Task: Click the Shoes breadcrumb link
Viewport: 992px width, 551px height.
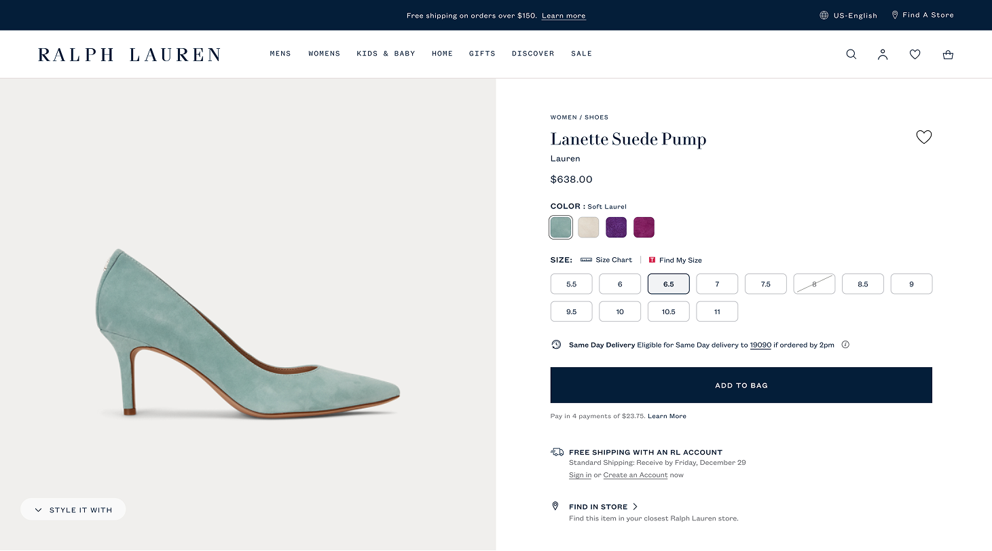Action: point(596,117)
